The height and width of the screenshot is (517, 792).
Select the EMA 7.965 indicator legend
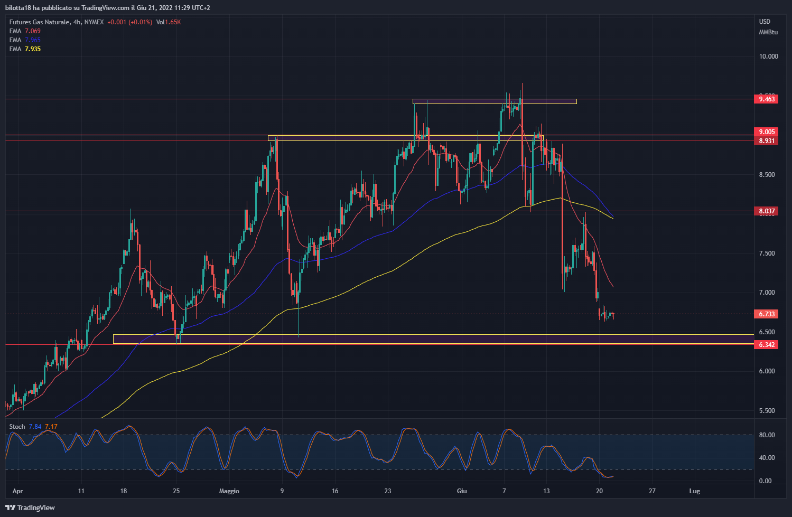click(x=25, y=40)
